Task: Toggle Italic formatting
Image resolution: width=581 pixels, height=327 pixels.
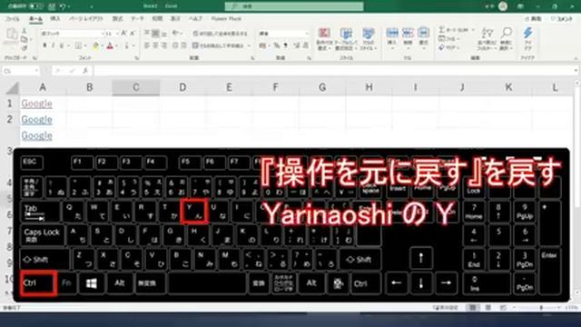Action: (53, 45)
